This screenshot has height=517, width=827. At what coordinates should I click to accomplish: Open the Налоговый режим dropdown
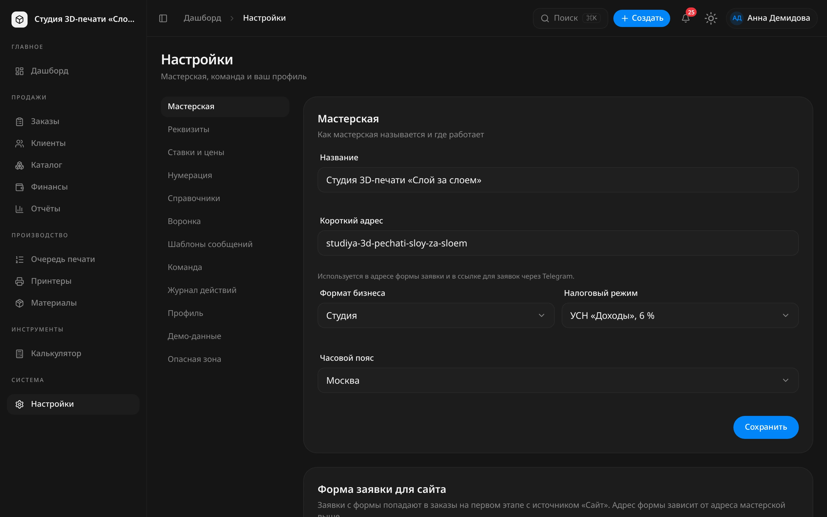tap(680, 315)
